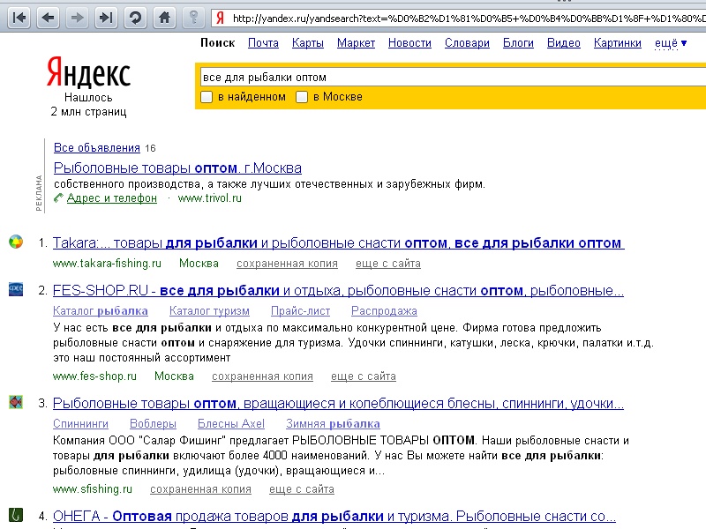This screenshot has height=529, width=706.
Task: Reload the page with the refresh button
Action: point(135,18)
